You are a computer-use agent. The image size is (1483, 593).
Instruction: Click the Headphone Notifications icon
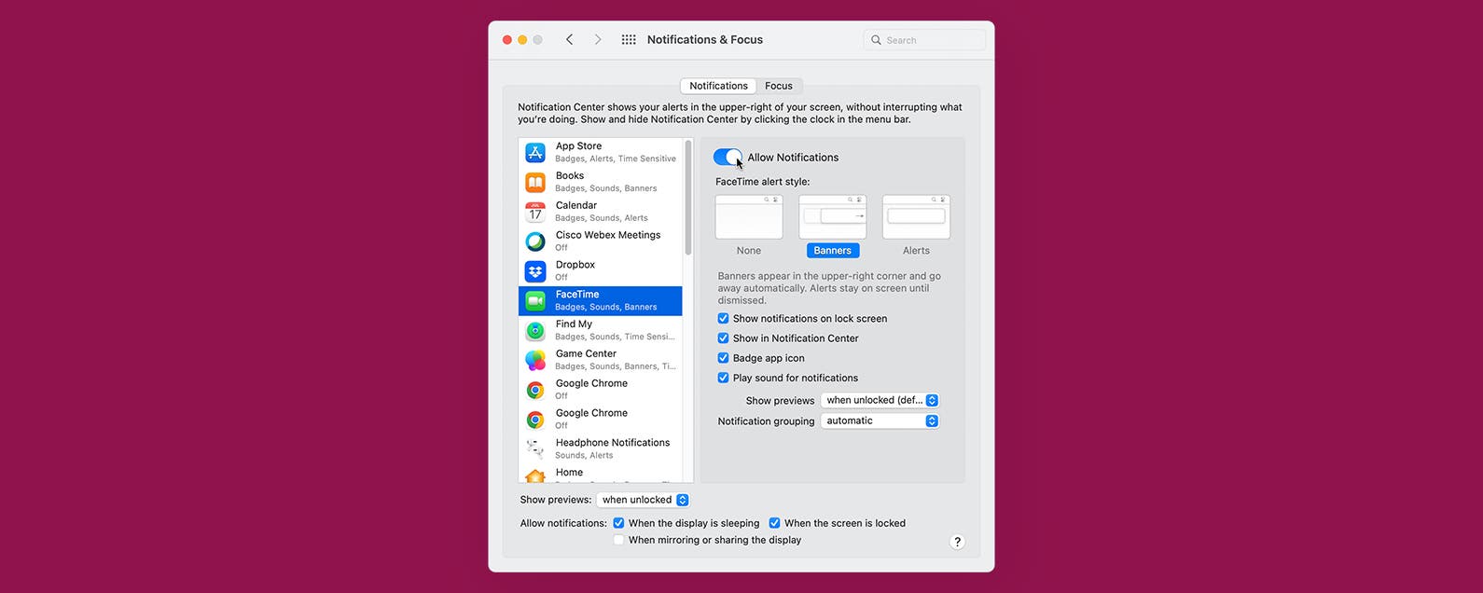pyautogui.click(x=535, y=449)
